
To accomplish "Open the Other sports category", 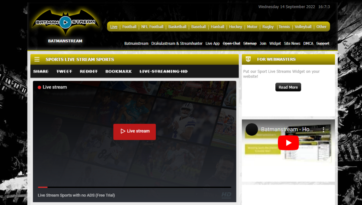I will tap(321, 27).
